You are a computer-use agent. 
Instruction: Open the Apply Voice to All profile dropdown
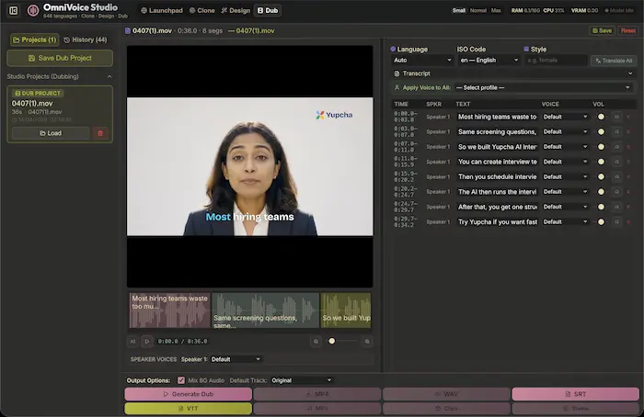click(543, 87)
